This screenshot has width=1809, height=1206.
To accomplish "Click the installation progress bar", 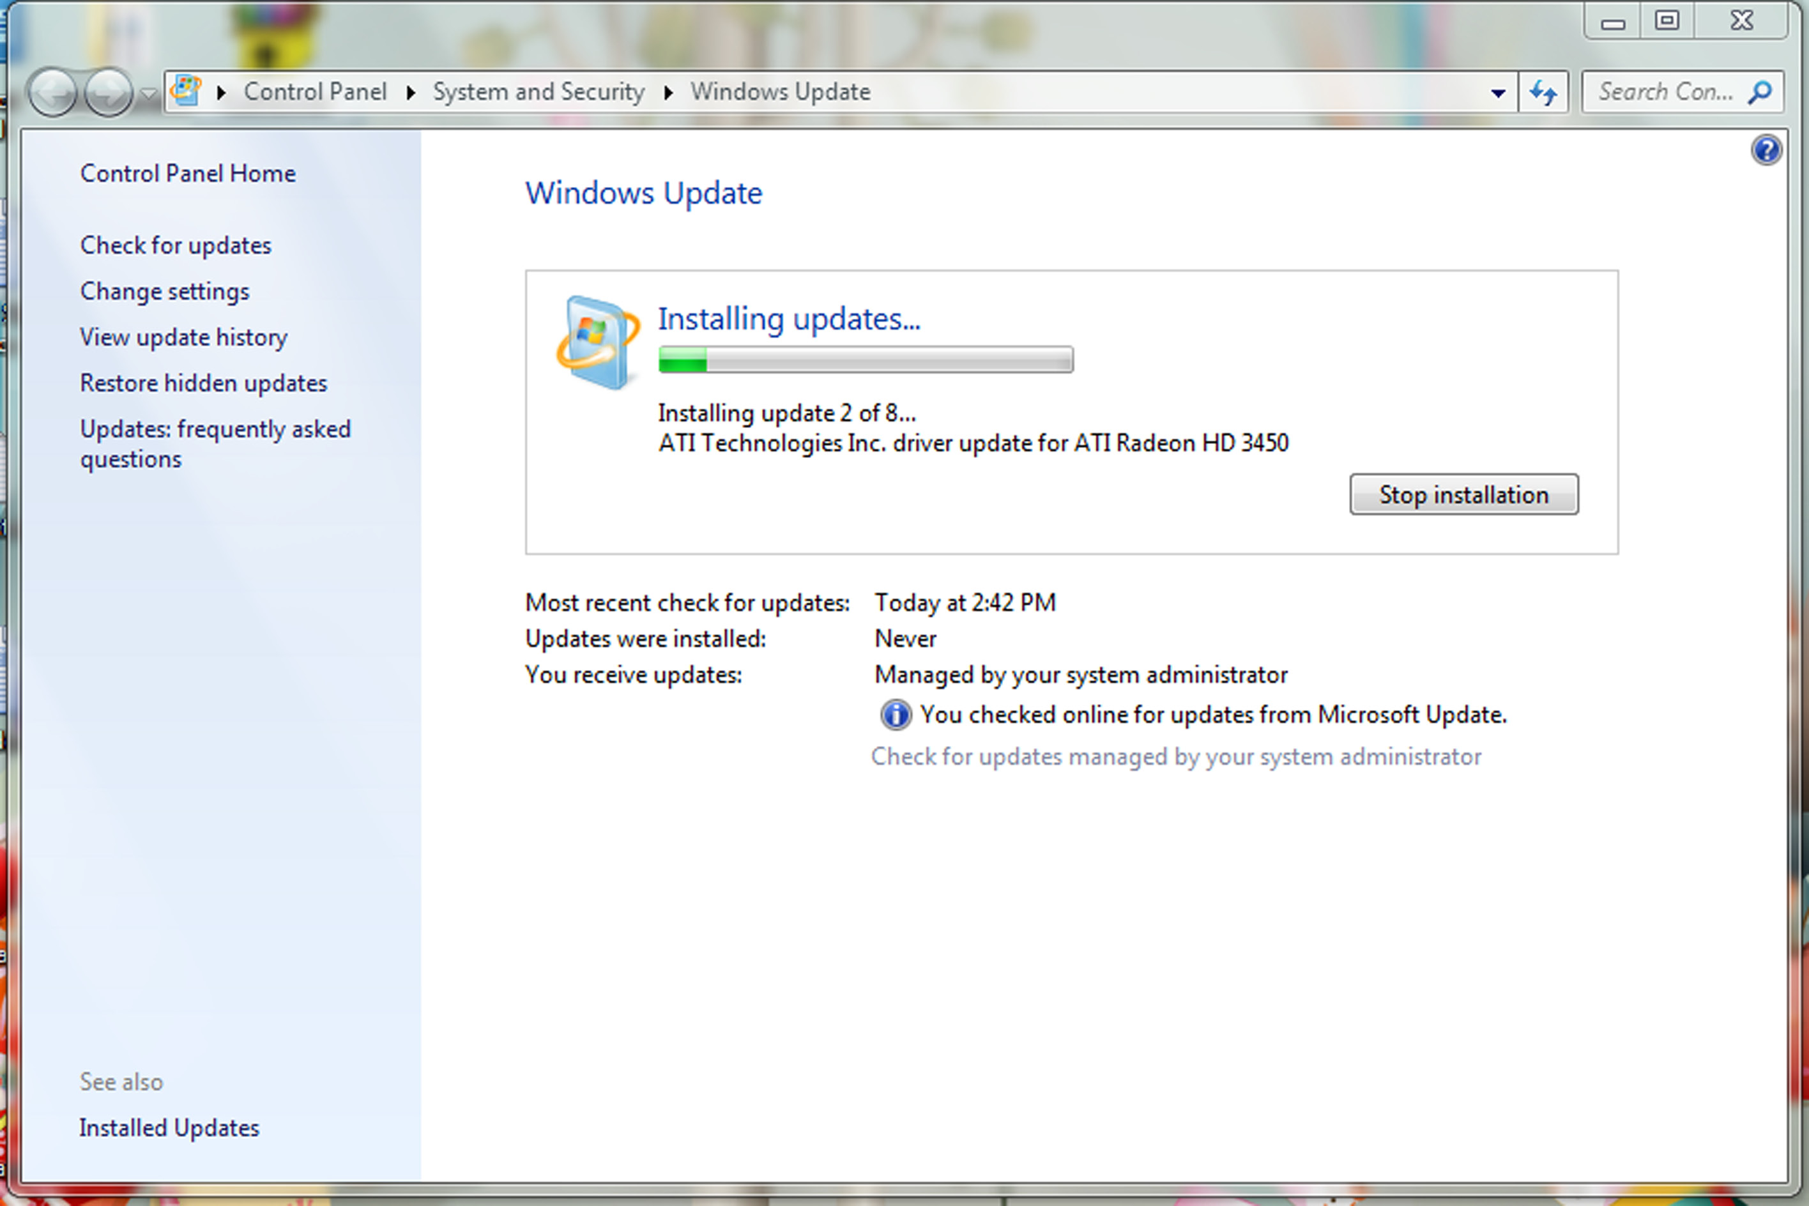I will 866,359.
